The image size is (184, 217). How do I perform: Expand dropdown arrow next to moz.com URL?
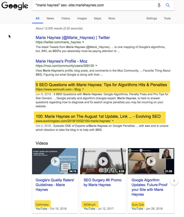(96, 66)
